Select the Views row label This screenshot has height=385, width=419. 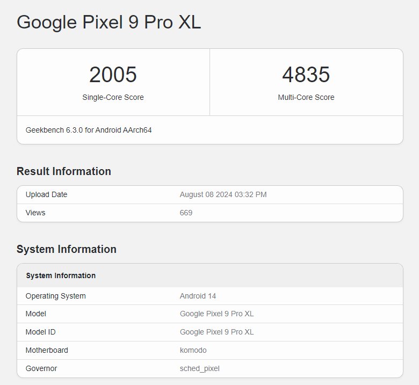click(35, 213)
